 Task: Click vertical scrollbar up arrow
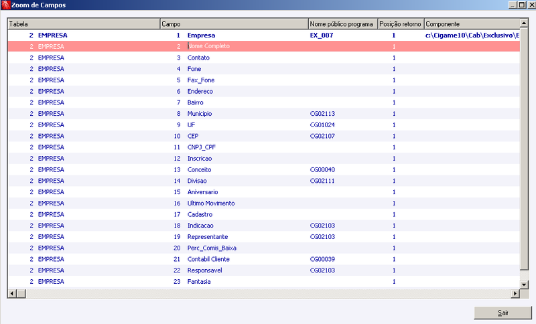pyautogui.click(x=524, y=23)
